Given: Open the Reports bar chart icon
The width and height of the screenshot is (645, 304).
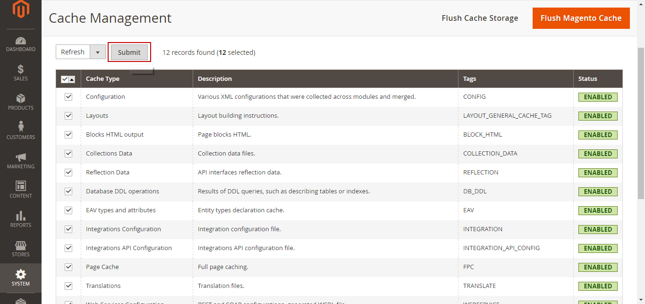Looking at the screenshot, I should pos(21,216).
